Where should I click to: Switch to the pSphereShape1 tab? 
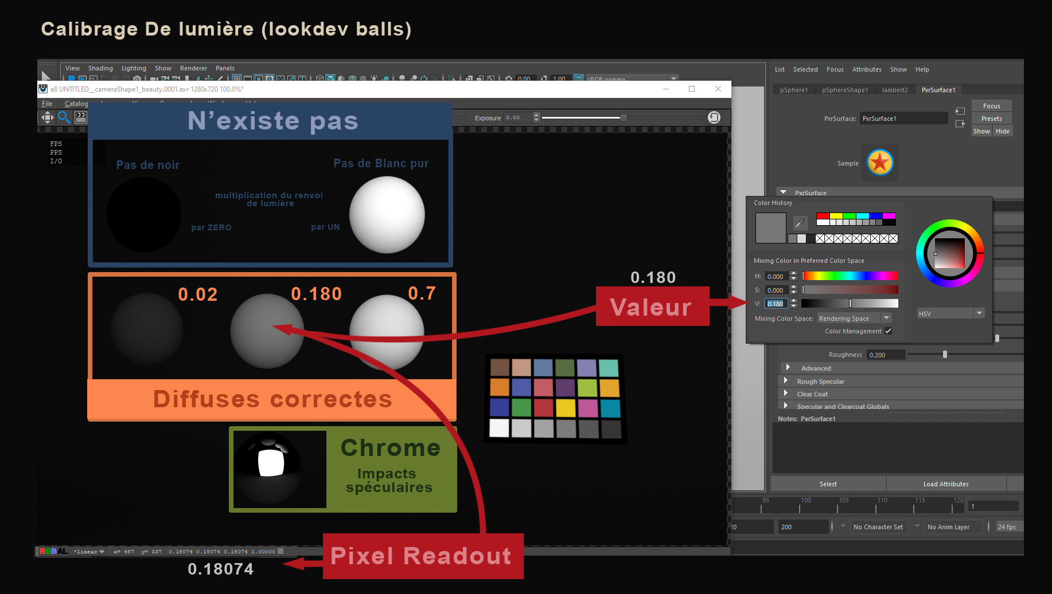click(x=844, y=90)
